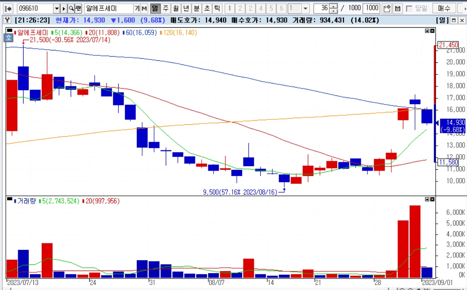Open stock search magnifier icon

pyautogui.click(x=71, y=9)
